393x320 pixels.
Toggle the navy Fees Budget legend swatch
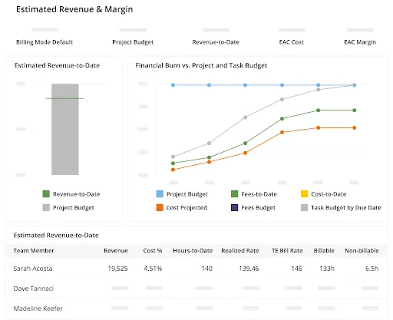234,207
